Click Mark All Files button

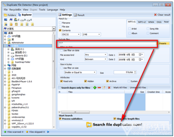120,88
